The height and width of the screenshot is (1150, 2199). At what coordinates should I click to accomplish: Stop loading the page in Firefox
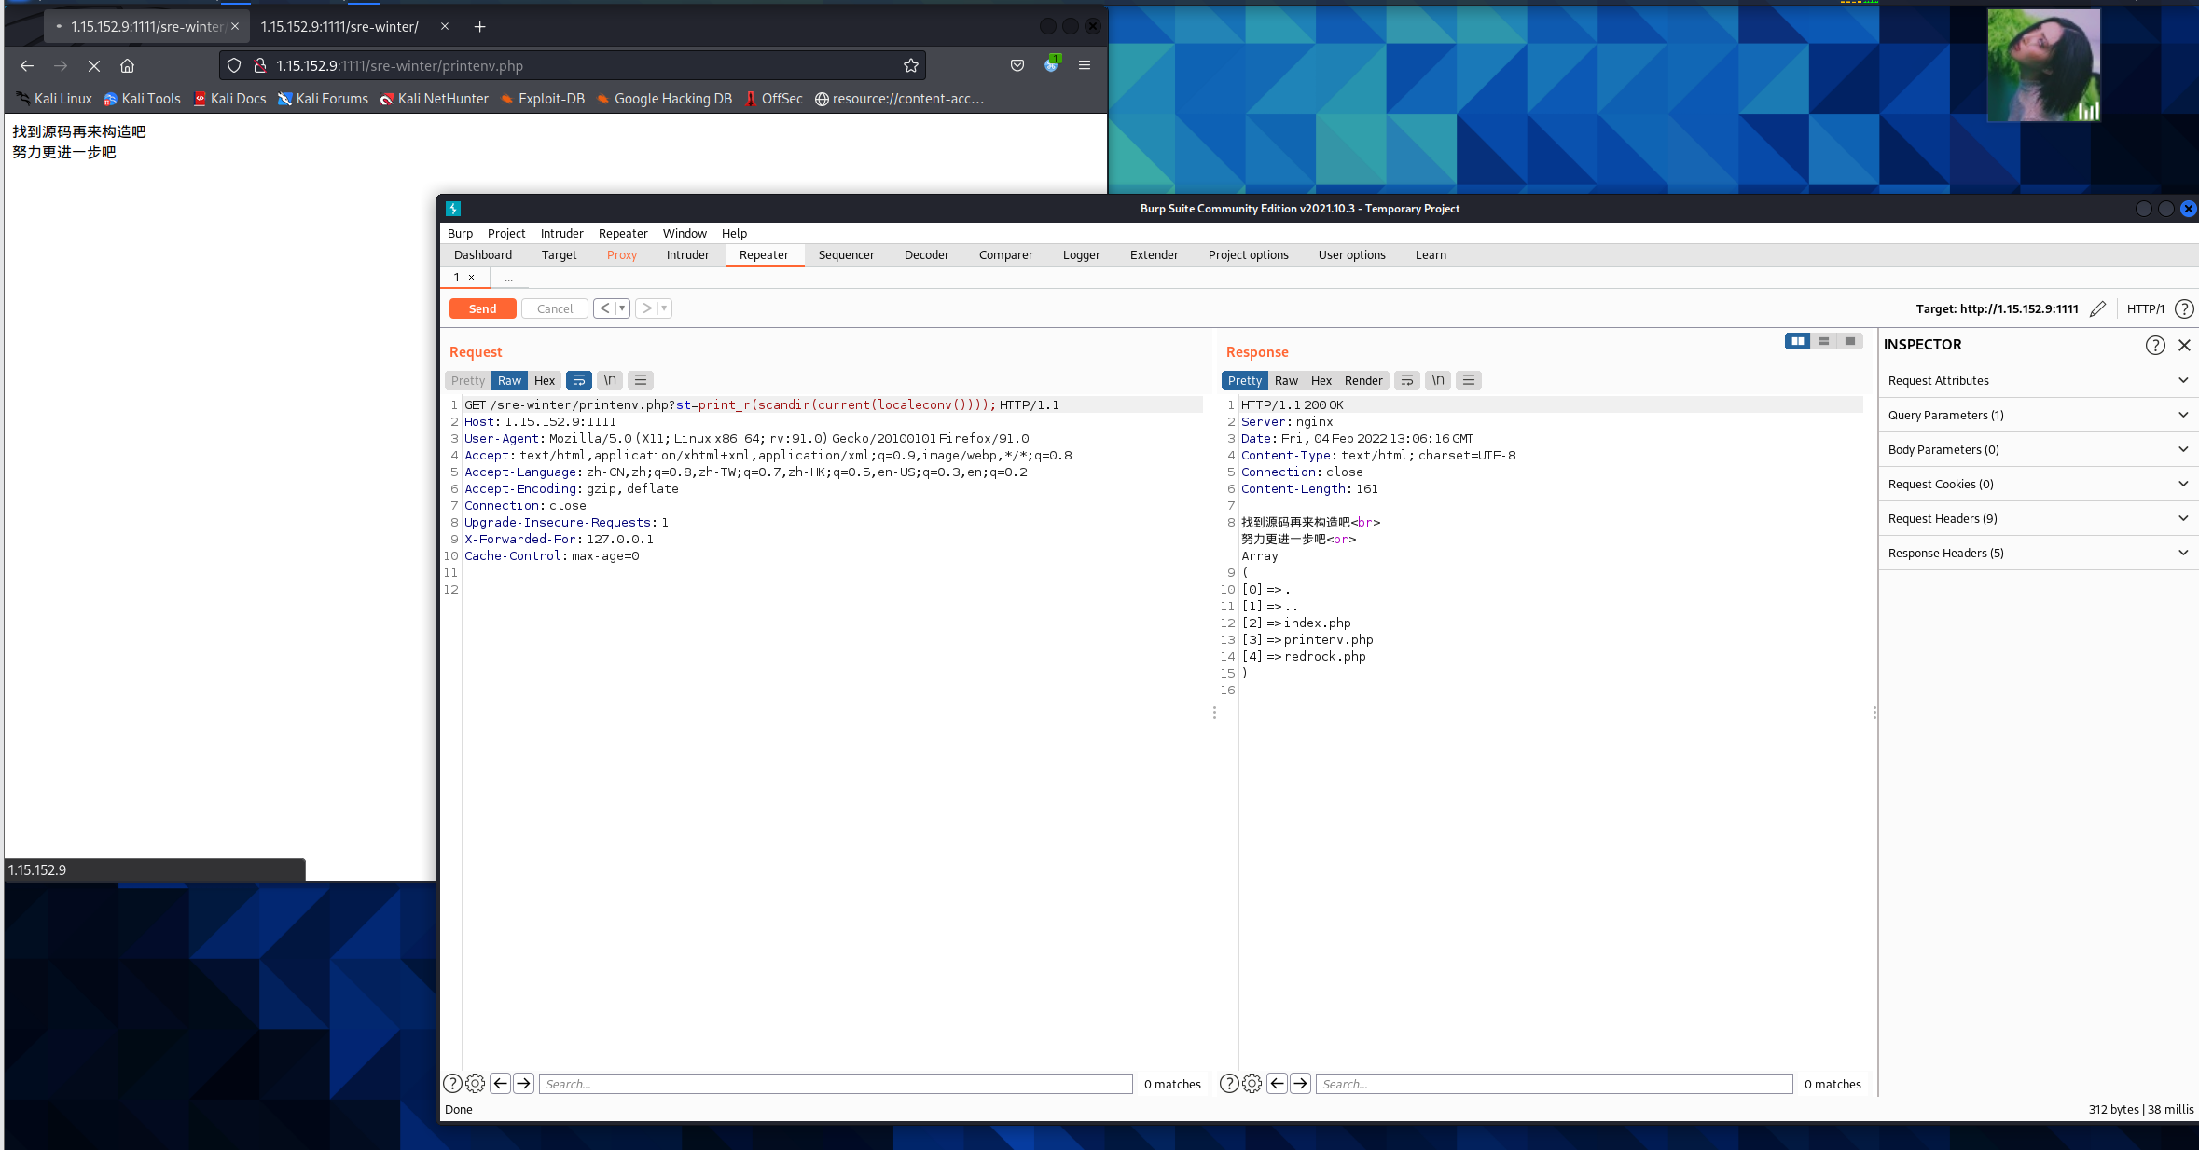pyautogui.click(x=94, y=65)
